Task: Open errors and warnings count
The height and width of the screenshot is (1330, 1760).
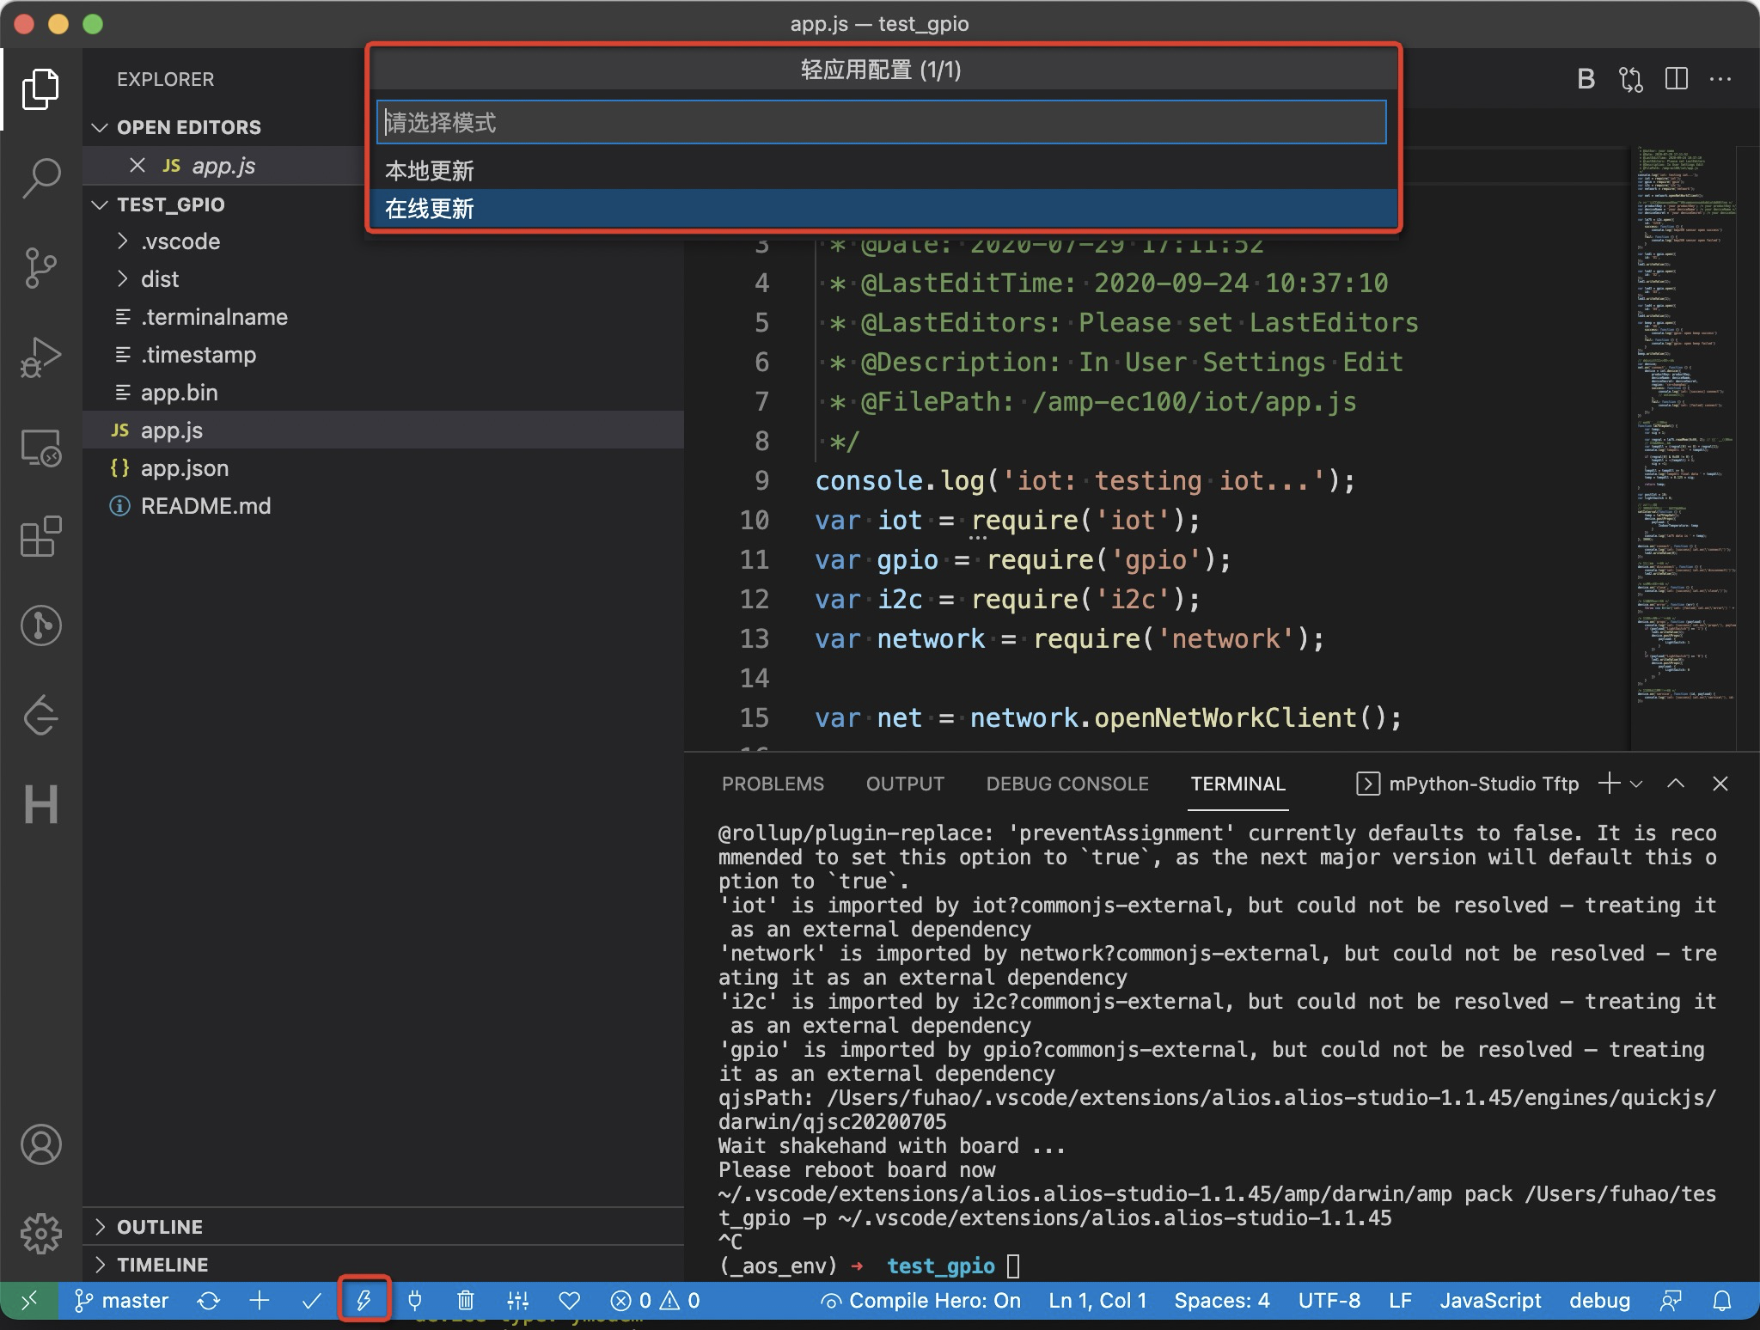Action: click(655, 1301)
